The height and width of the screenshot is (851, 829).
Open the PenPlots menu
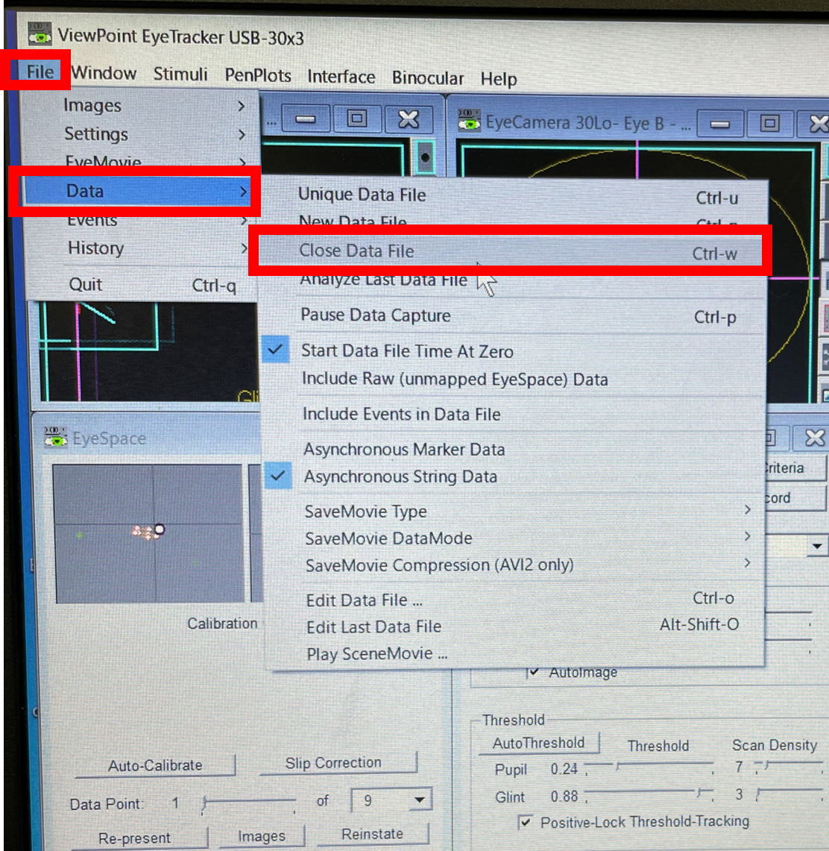coord(258,75)
